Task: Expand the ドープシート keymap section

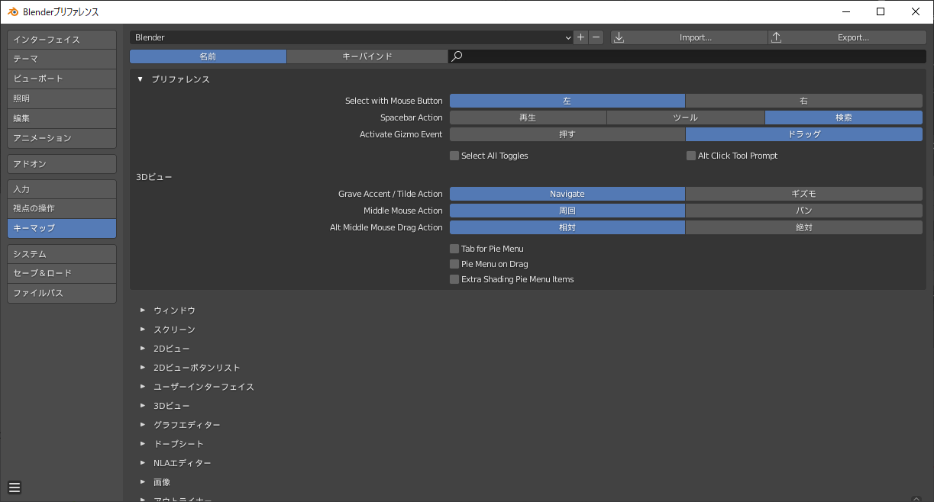Action: click(x=143, y=443)
